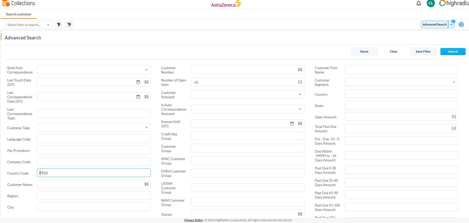Open the Privacy Policy link

tap(194, 220)
